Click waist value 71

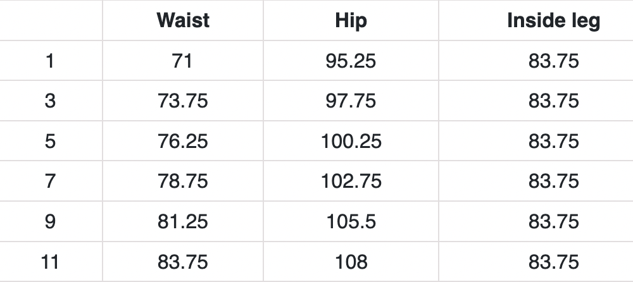[x=182, y=61]
